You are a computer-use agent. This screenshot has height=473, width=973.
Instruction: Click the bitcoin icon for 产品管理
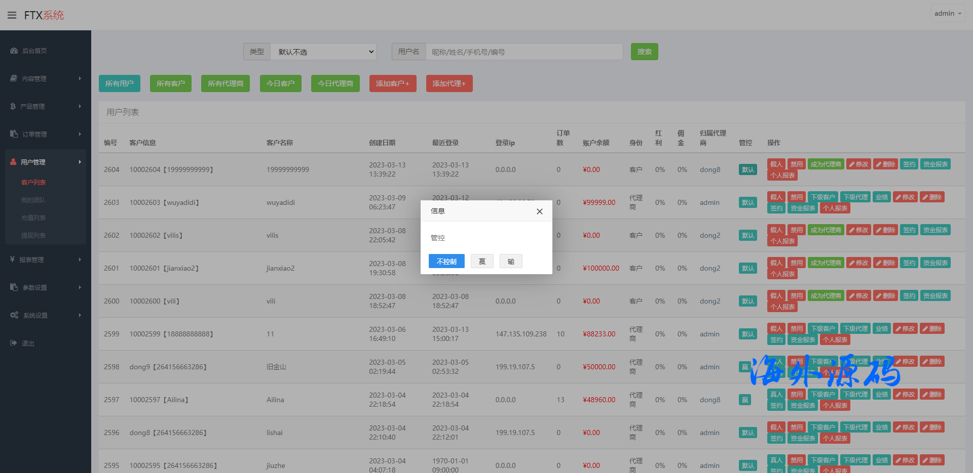coord(13,106)
